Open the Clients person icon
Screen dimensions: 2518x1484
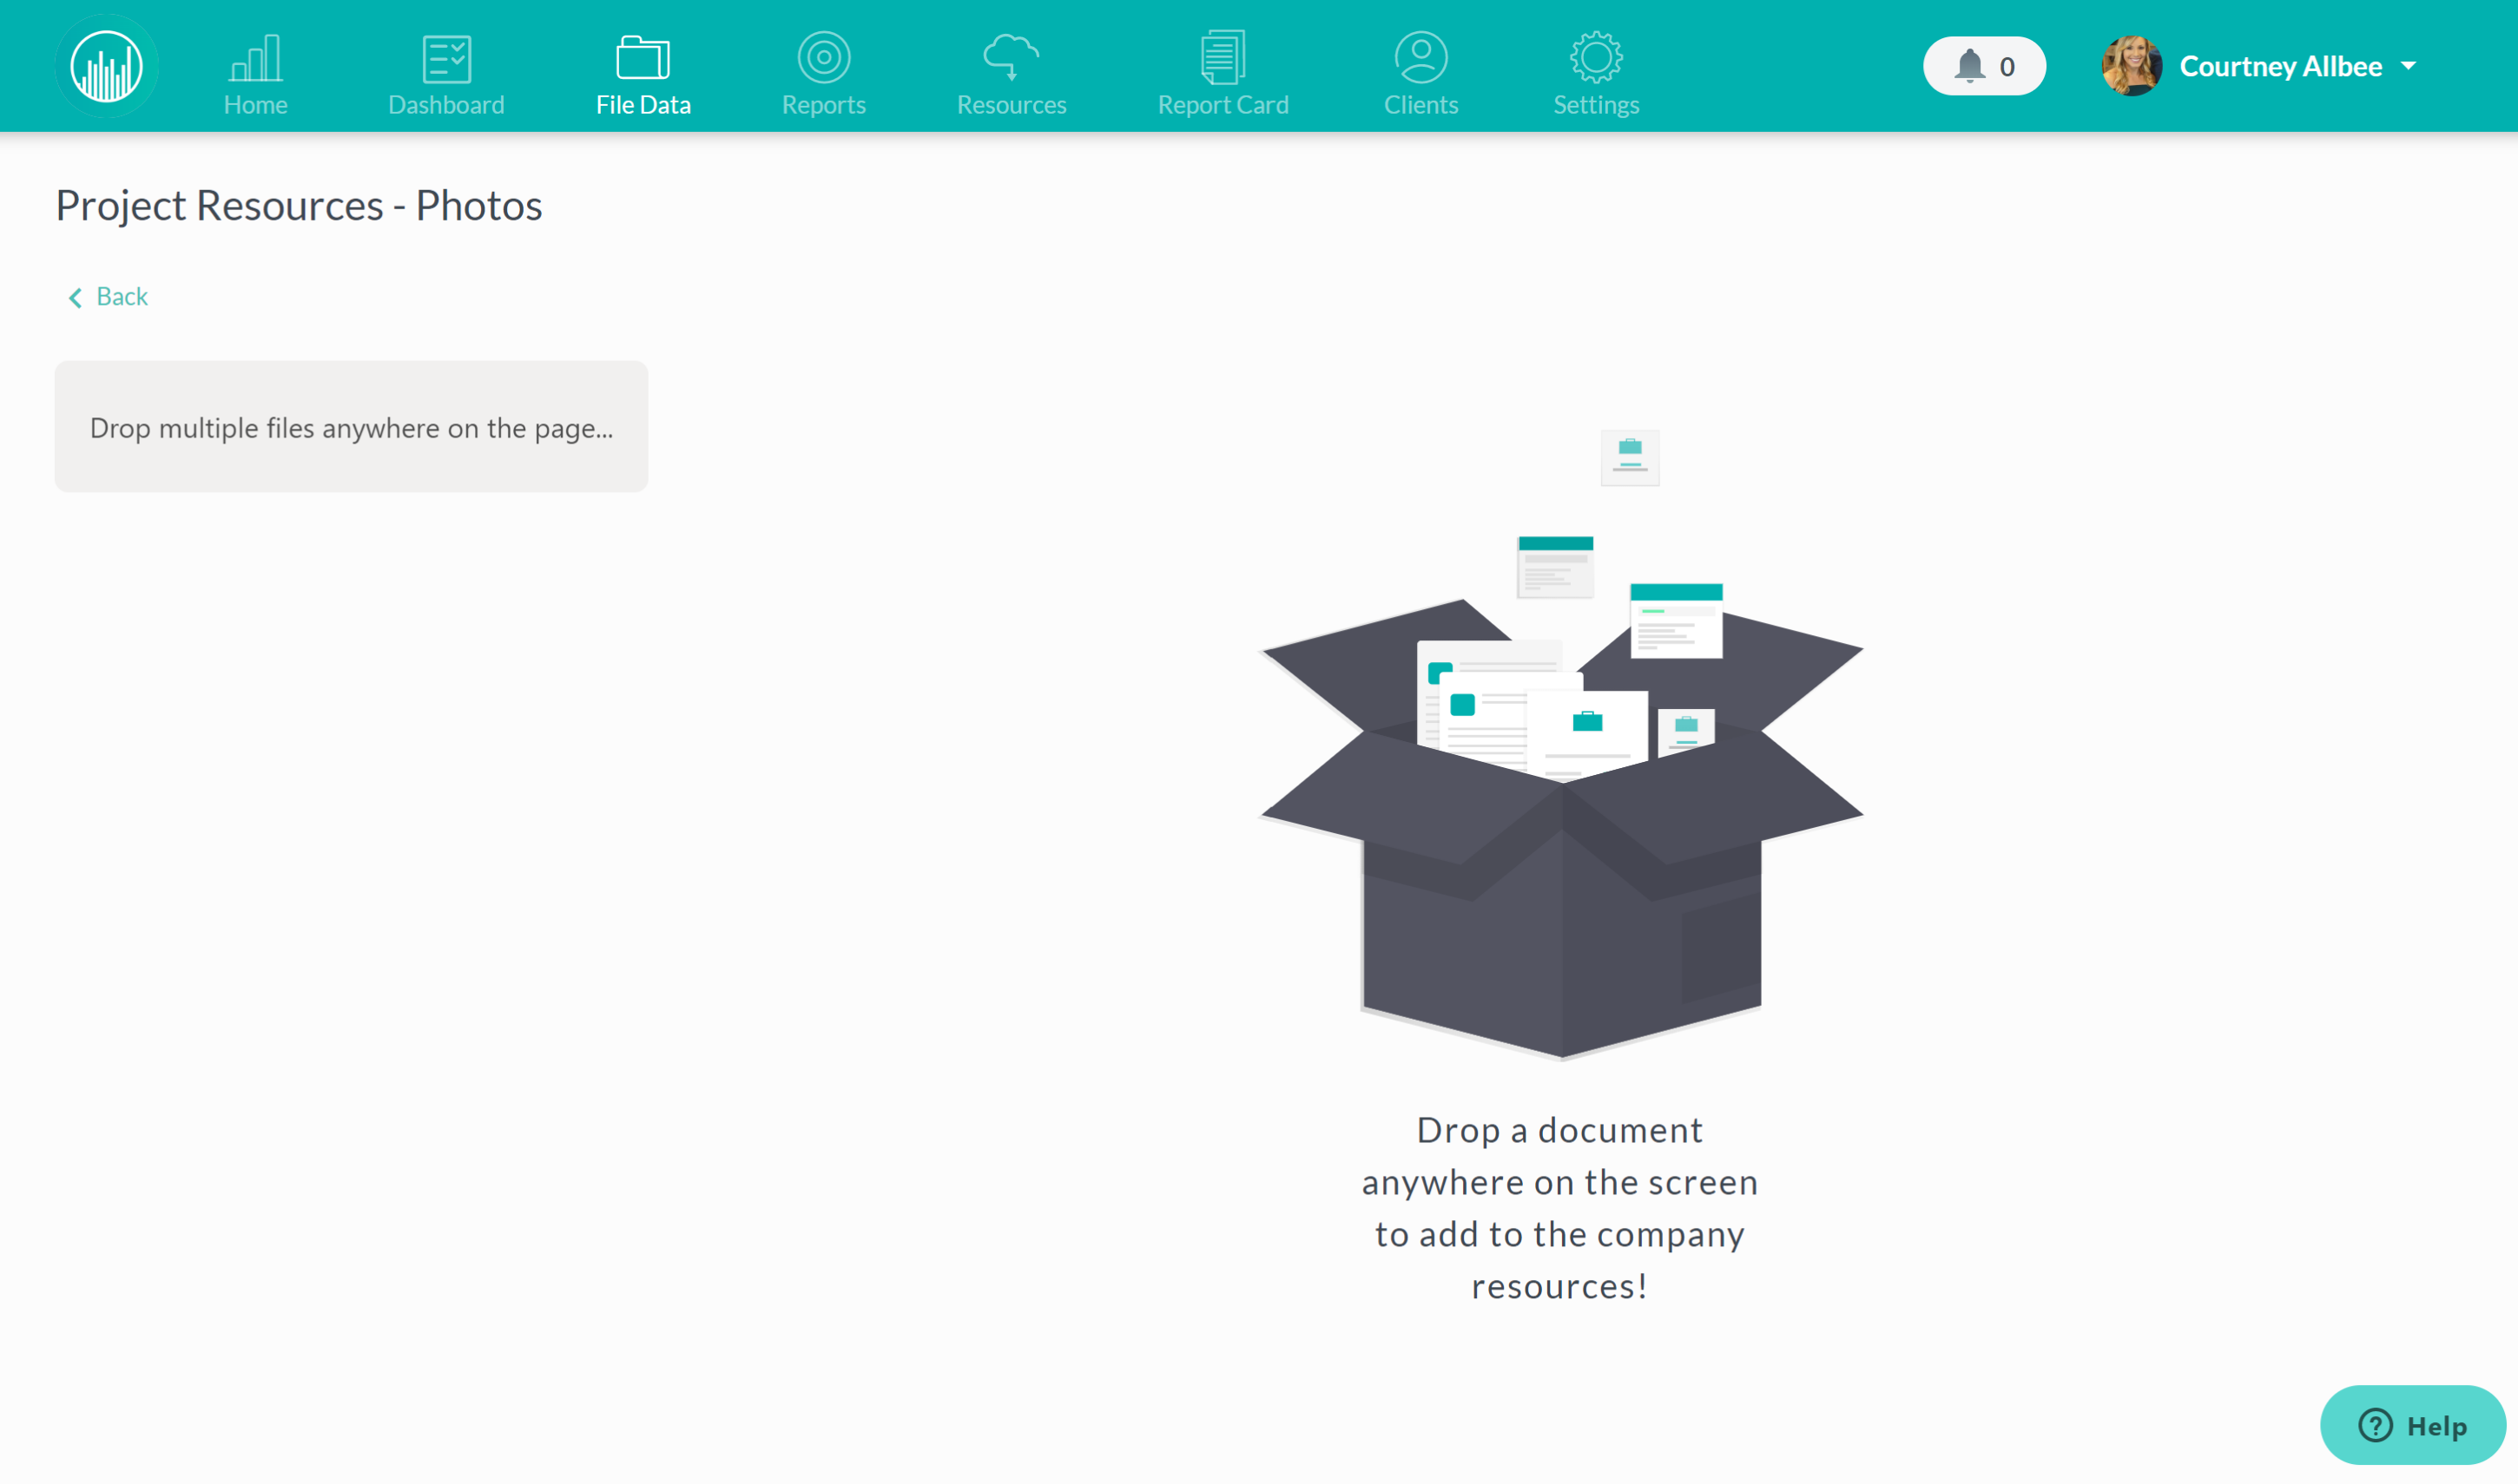[1420, 57]
